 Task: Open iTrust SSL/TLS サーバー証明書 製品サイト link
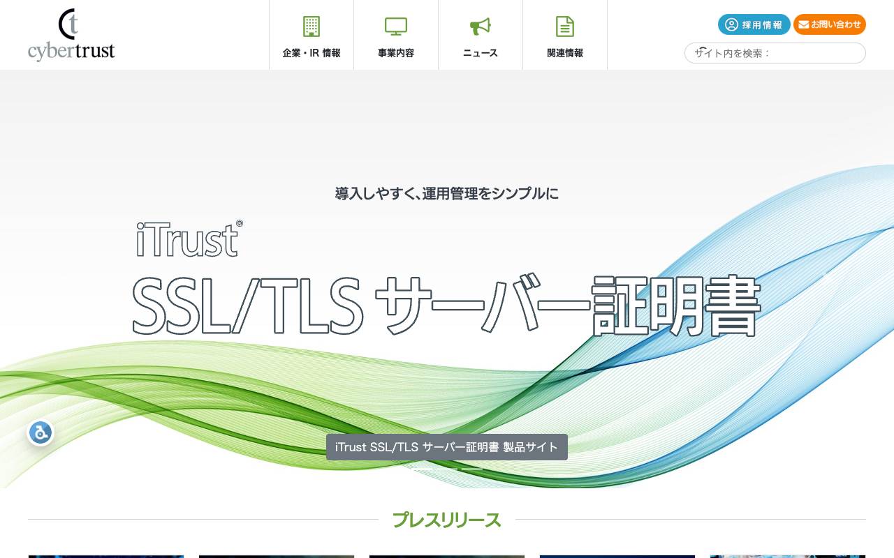point(447,447)
